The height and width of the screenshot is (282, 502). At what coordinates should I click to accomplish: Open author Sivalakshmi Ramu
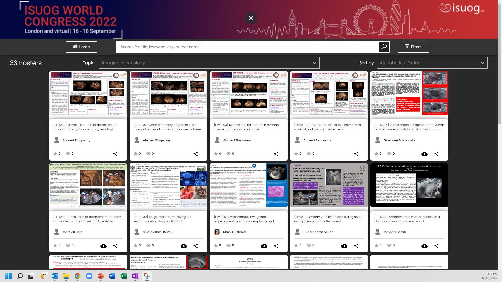157,232
